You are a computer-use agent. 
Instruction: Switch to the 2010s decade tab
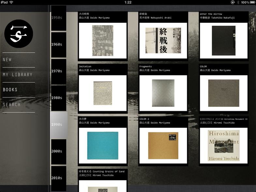click(x=59, y=179)
